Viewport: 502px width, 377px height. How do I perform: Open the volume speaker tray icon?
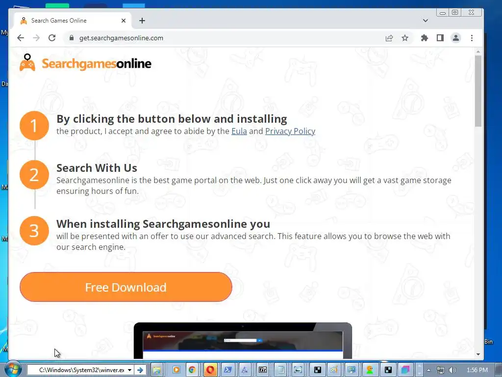(x=452, y=370)
